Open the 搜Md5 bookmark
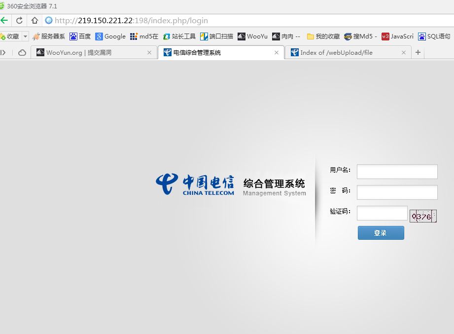The image size is (454, 334). 360,37
